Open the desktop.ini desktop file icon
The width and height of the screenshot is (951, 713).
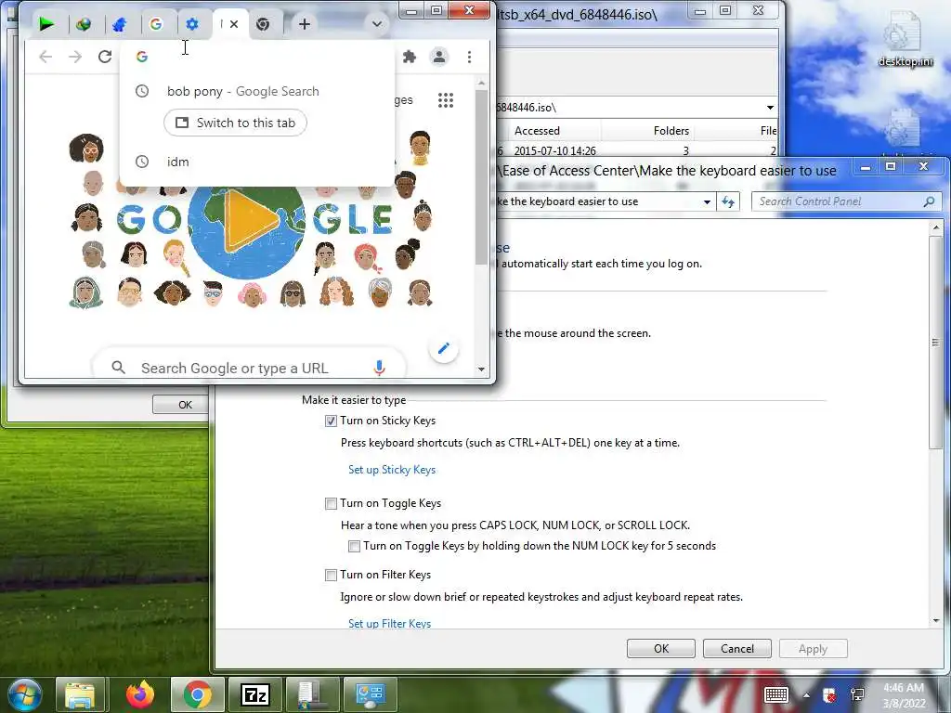click(x=905, y=39)
